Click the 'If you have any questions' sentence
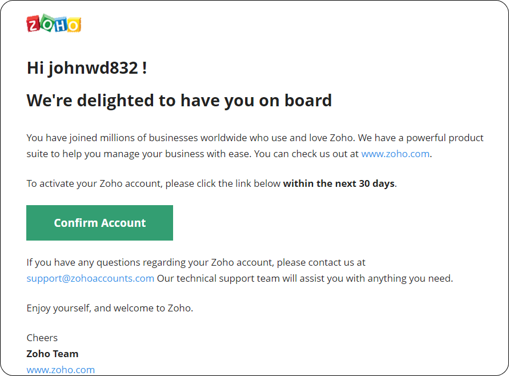 tap(196, 262)
